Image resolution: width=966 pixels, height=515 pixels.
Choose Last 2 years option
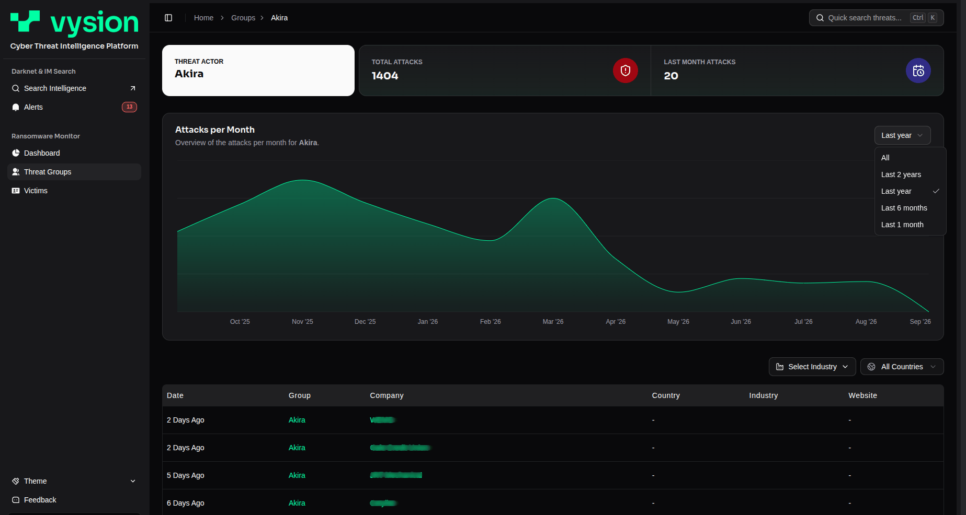(x=911, y=174)
